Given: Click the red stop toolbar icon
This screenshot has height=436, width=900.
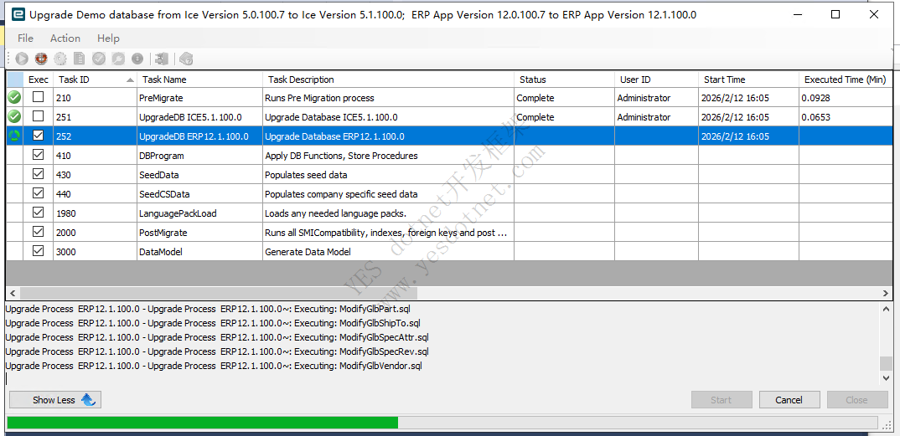Looking at the screenshot, I should [41, 58].
